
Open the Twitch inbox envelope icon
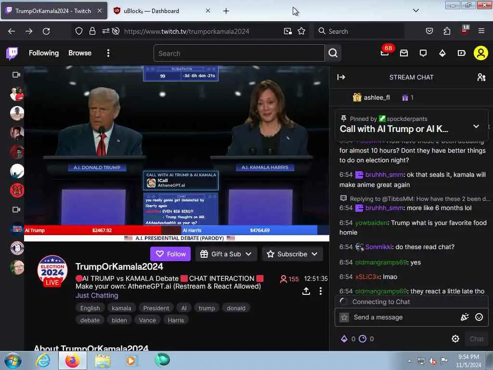pyautogui.click(x=404, y=53)
